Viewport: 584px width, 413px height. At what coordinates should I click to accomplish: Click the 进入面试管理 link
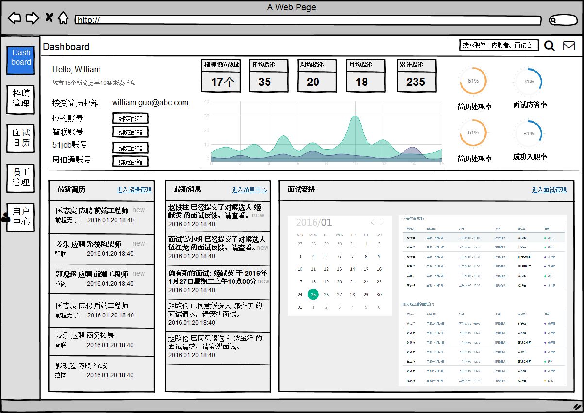click(x=549, y=190)
